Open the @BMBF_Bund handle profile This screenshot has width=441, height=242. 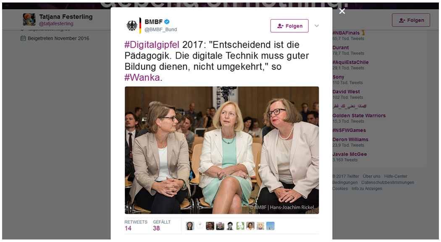(x=160, y=29)
